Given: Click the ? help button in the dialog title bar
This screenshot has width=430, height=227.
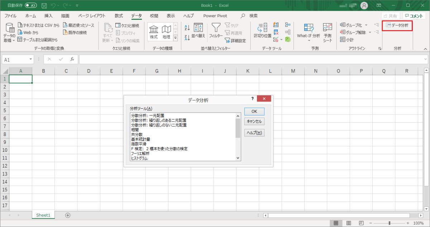Looking at the screenshot, I should tap(253, 98).
